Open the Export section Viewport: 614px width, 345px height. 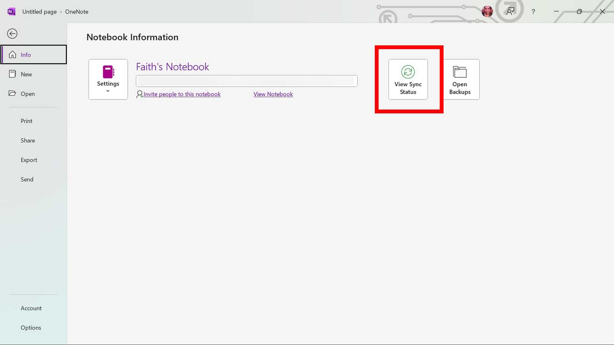[29, 159]
